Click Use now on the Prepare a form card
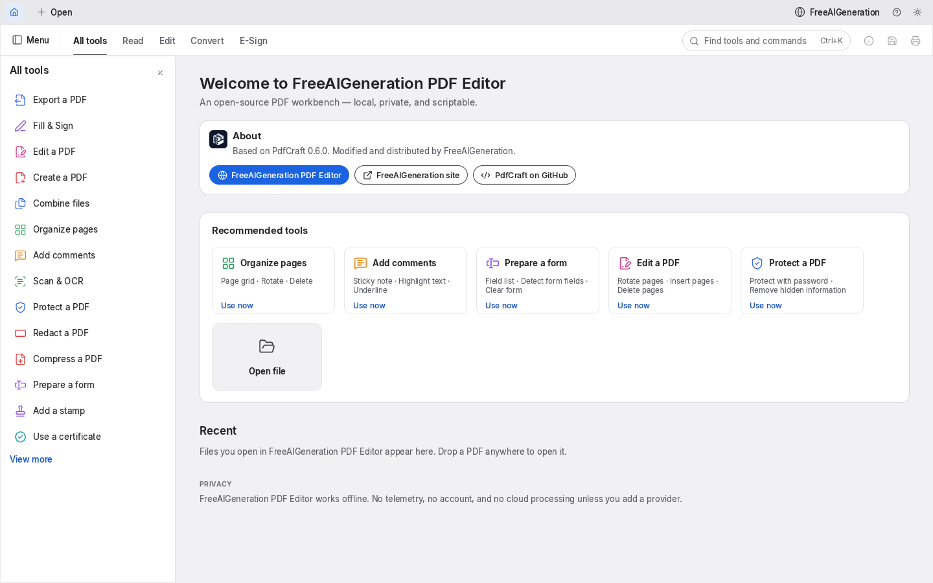This screenshot has width=933, height=583. click(x=501, y=306)
